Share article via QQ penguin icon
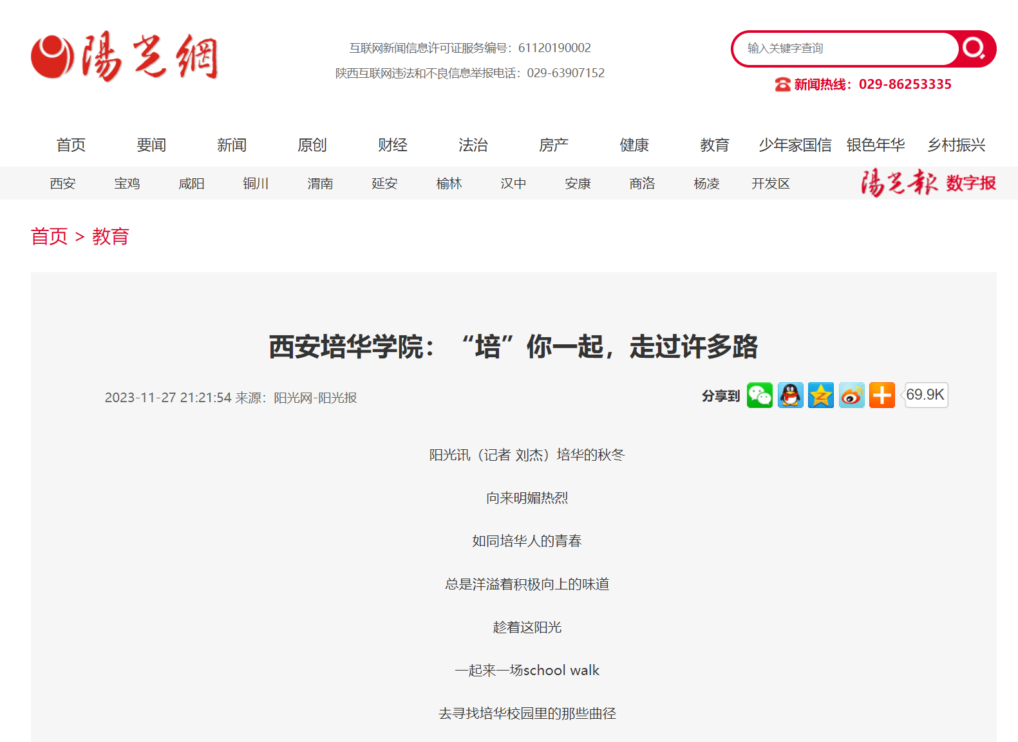The height and width of the screenshot is (742, 1018). (x=790, y=395)
